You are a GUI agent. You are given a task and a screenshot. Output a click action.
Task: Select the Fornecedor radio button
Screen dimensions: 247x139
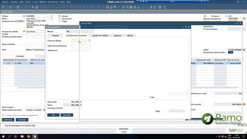(59, 19)
